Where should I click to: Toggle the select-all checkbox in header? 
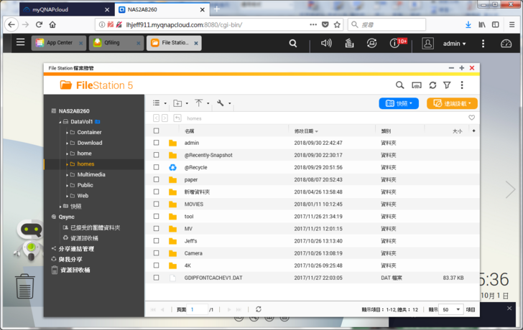coord(156,131)
